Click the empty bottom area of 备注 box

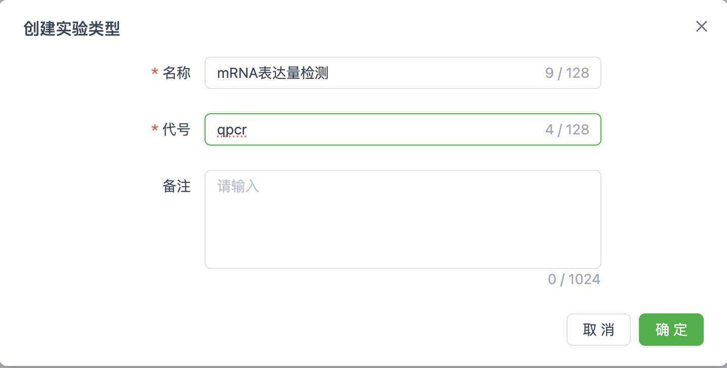pos(402,253)
